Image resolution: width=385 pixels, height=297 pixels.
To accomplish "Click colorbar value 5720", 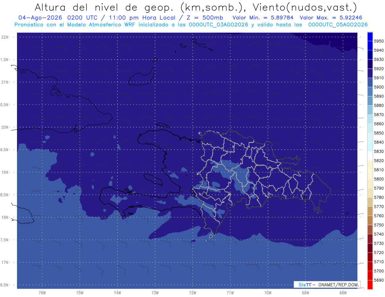I will (x=379, y=252).
